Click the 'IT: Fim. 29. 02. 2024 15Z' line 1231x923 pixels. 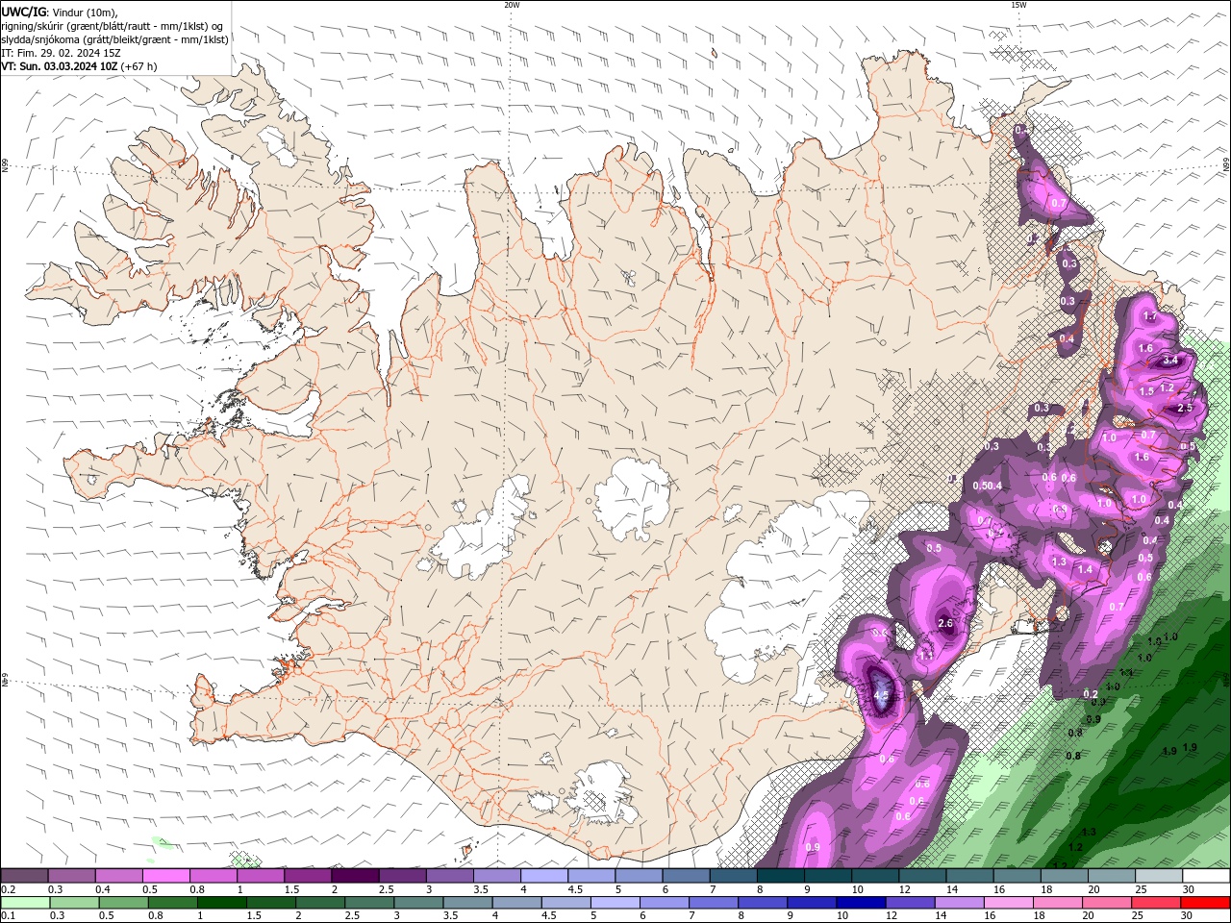tap(61, 53)
